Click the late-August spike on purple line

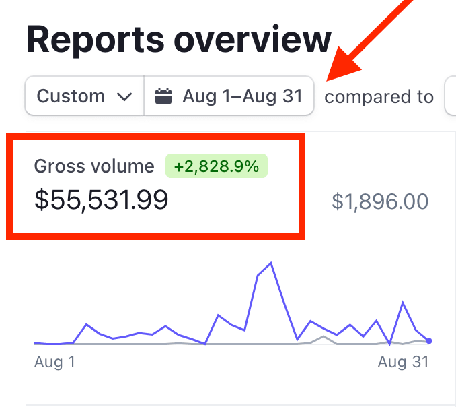coord(403,303)
